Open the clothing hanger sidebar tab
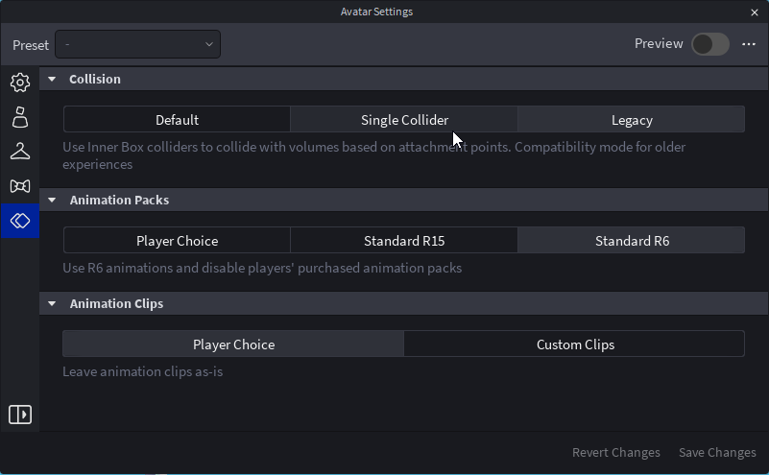 click(x=19, y=152)
